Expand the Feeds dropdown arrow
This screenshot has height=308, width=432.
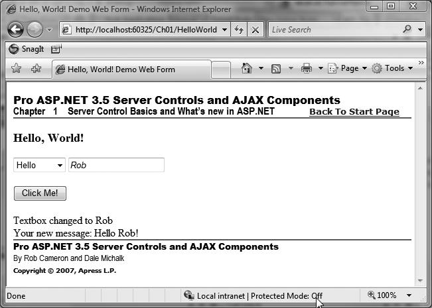[x=291, y=68]
